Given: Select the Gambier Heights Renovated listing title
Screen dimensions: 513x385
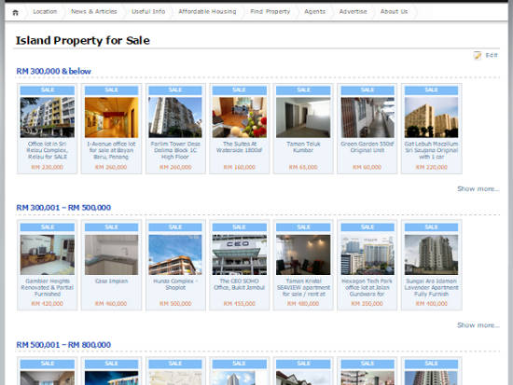Looking at the screenshot, I should (48, 287).
